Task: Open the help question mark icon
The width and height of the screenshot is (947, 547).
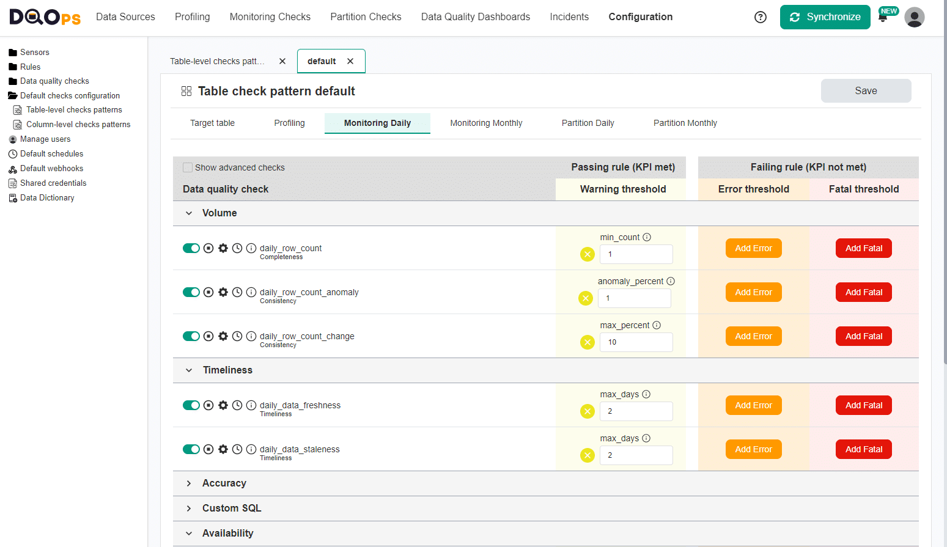Action: click(760, 17)
